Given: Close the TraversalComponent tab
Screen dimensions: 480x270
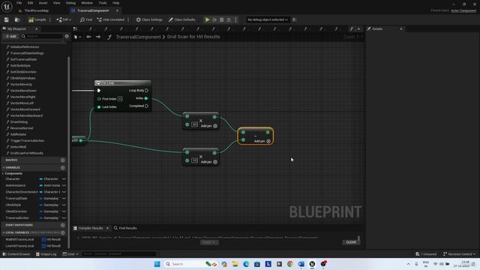Looking at the screenshot, I should [x=117, y=10].
